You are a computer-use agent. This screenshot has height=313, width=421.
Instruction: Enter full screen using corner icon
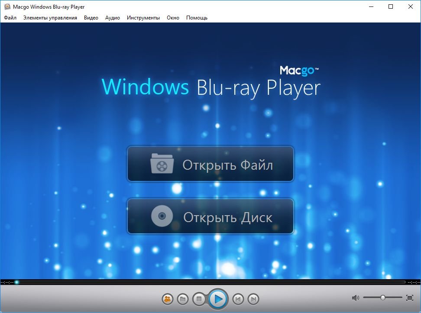pyautogui.click(x=410, y=298)
